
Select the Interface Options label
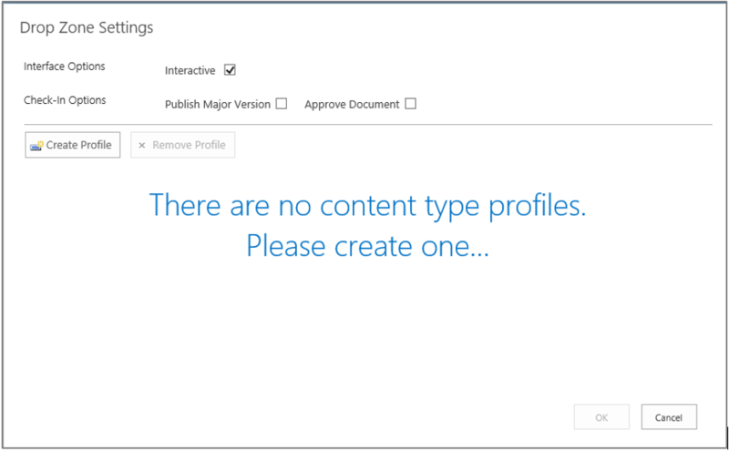pos(64,67)
